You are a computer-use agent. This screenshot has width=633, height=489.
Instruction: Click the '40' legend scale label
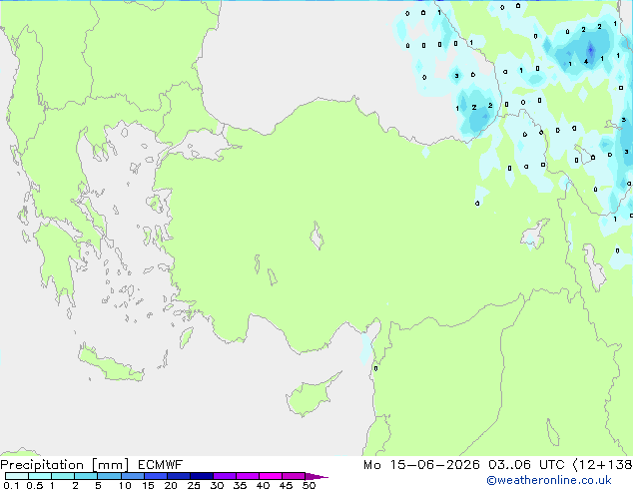coord(263,485)
